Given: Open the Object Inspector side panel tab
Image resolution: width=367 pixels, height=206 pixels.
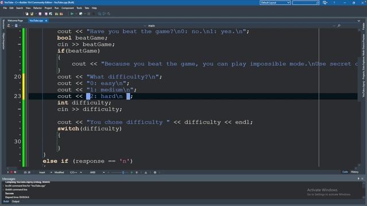Looking at the screenshot, I should (3, 41).
